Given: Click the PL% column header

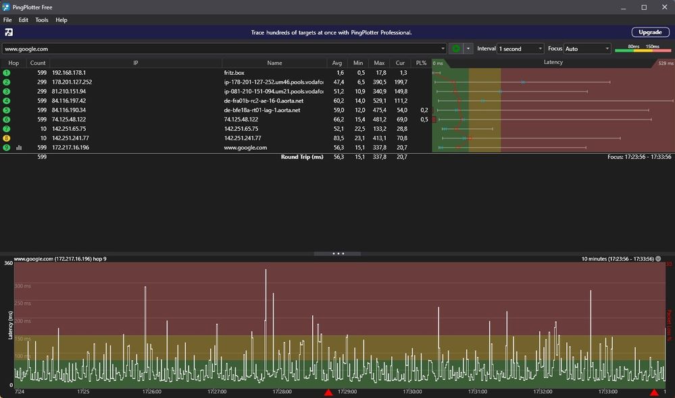Looking at the screenshot, I should 421,63.
